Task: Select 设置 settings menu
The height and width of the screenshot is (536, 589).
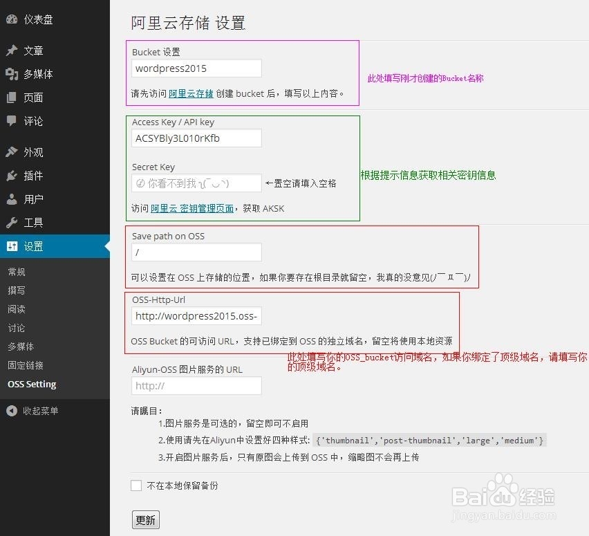Action: [55, 246]
